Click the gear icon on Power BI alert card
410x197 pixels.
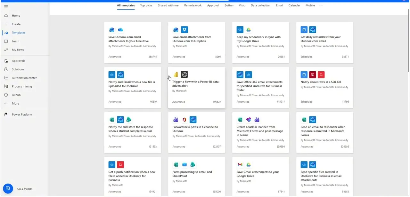184,75
